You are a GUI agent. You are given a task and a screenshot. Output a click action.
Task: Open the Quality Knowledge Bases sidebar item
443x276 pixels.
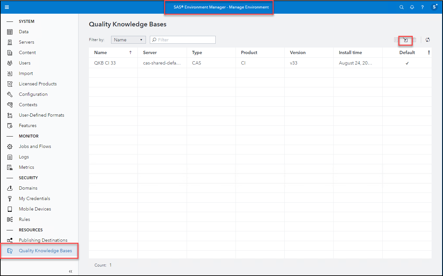point(45,251)
